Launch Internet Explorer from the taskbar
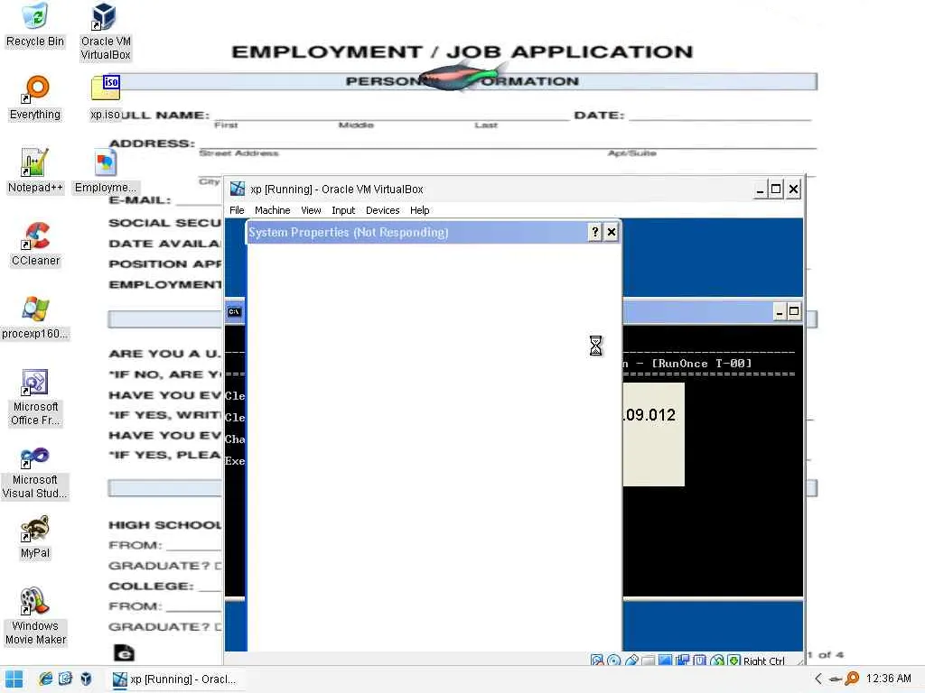 click(45, 679)
